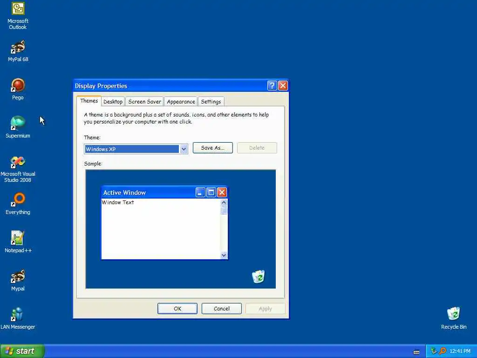Screen dimensions: 477x358
Task: Close the Display Properties dialog
Action: click(x=283, y=86)
